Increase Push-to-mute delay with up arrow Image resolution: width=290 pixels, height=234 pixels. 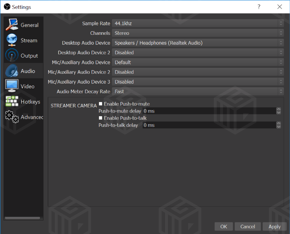(x=279, y=109)
